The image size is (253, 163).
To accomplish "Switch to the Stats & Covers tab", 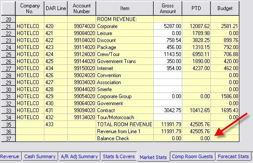I will click(119, 156).
